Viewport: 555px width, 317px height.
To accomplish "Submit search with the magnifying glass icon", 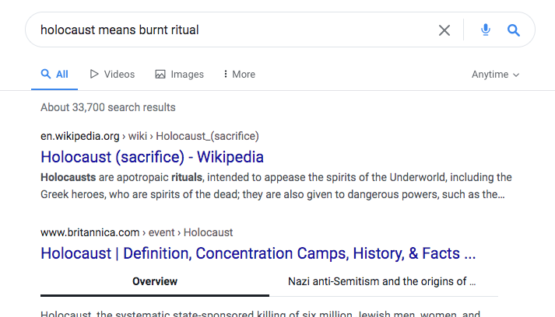I will coord(513,30).
